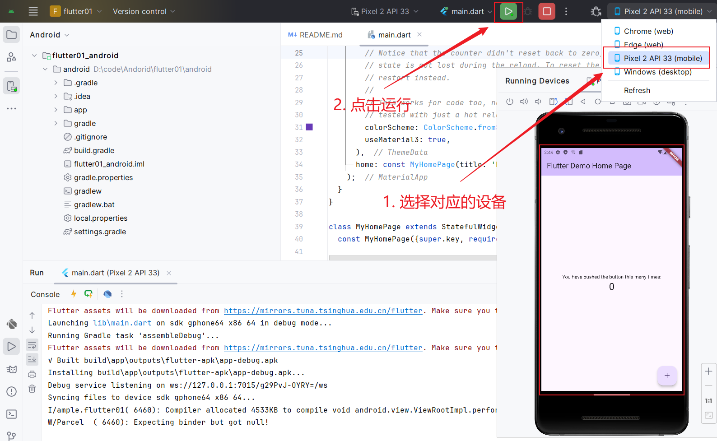Click emulator volume down icon
This screenshot has width=717, height=441.
[x=538, y=102]
